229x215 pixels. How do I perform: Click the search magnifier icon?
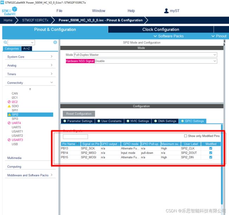tap(5, 42)
